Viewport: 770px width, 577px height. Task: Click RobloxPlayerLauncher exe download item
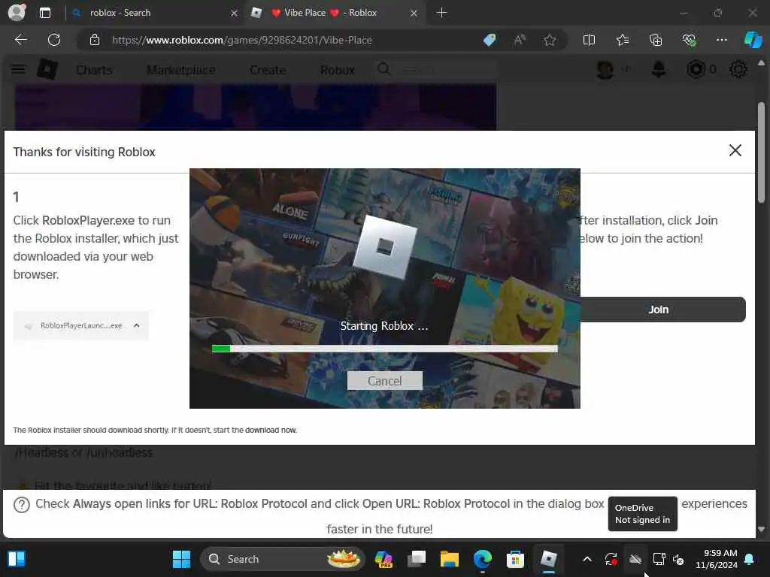pos(81,325)
